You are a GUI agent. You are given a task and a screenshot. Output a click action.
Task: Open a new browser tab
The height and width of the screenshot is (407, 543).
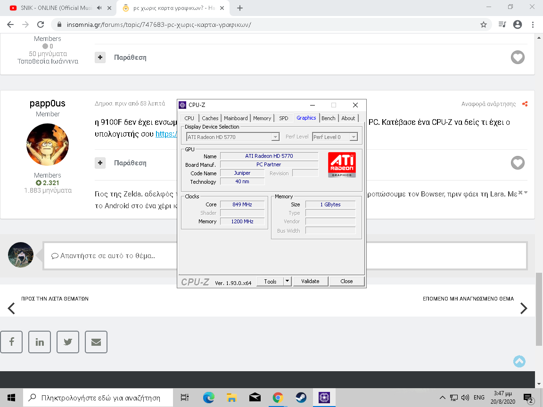point(239,8)
